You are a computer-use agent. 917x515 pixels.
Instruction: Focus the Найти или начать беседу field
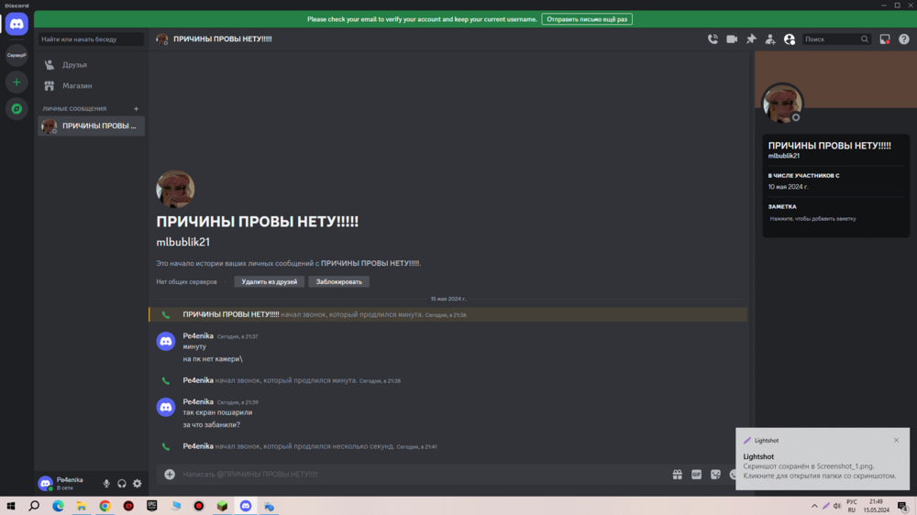click(91, 39)
